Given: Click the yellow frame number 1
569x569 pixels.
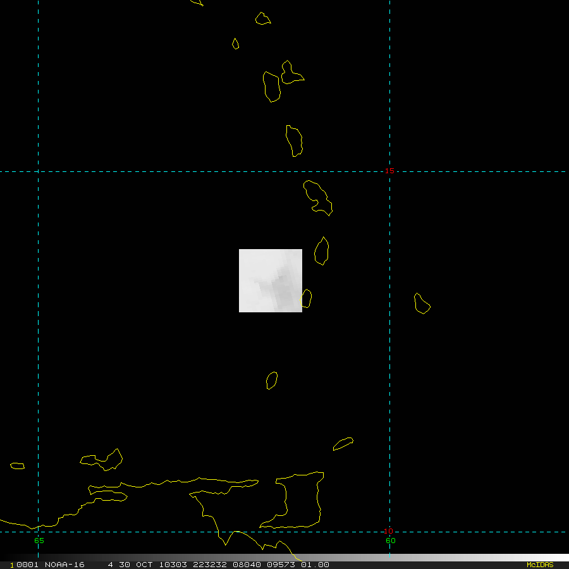Looking at the screenshot, I should [12, 565].
